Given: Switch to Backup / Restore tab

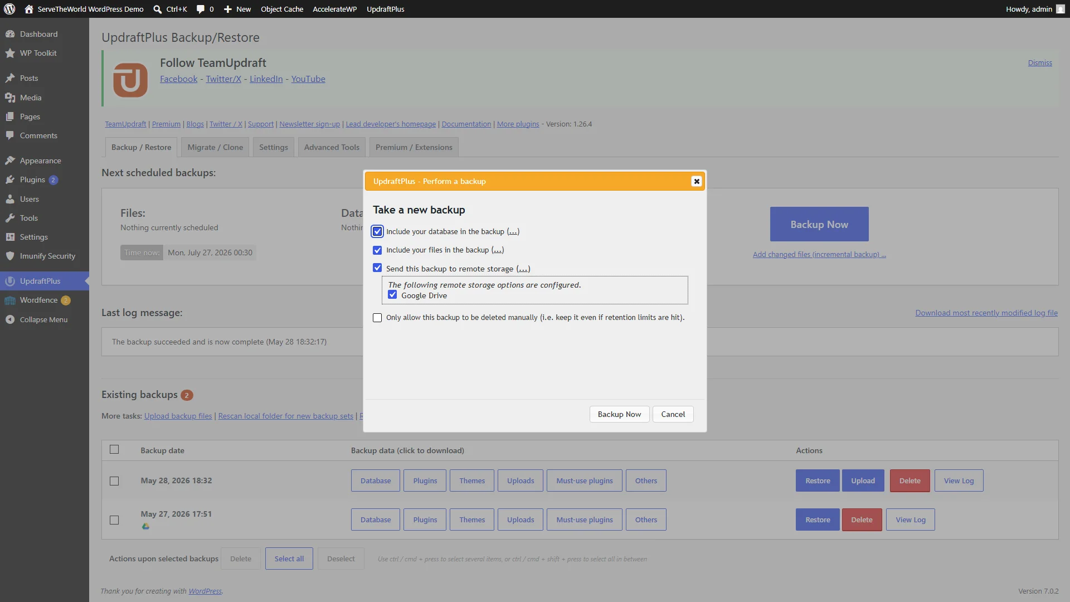Looking at the screenshot, I should coord(141,147).
